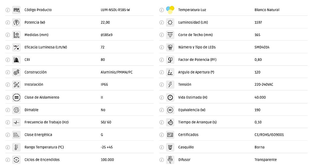Image resolution: width=315 pixels, height=165 pixels.
Task: Click the Código Producto barcode icon
Action: click(x=16, y=10)
